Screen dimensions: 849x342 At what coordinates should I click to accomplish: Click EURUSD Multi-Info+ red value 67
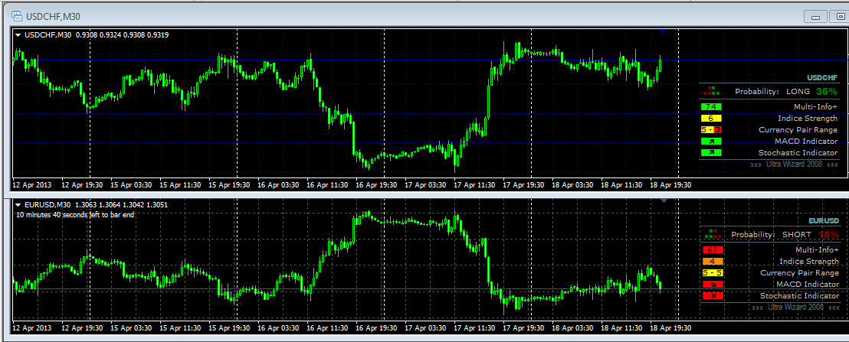(x=713, y=250)
